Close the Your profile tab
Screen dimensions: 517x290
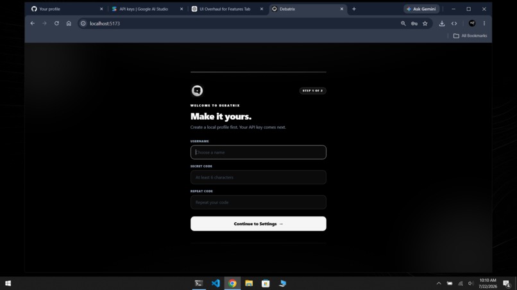tap(101, 9)
